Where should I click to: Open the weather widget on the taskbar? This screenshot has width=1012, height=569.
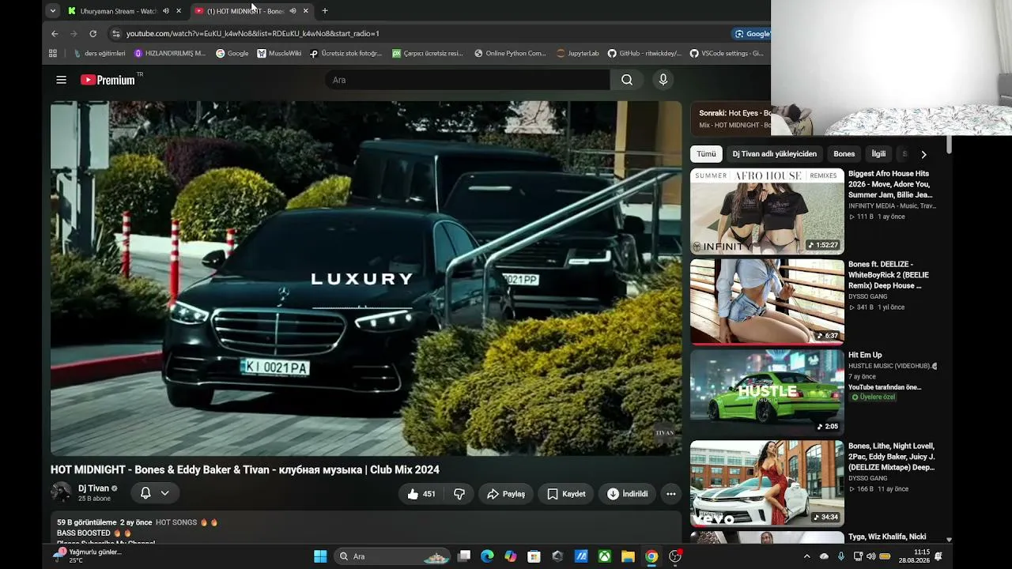[87, 556]
